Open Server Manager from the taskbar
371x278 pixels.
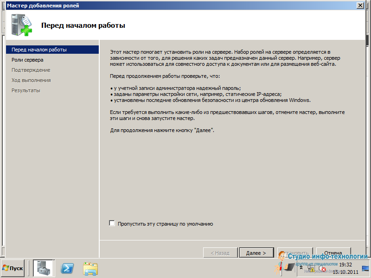click(44, 268)
